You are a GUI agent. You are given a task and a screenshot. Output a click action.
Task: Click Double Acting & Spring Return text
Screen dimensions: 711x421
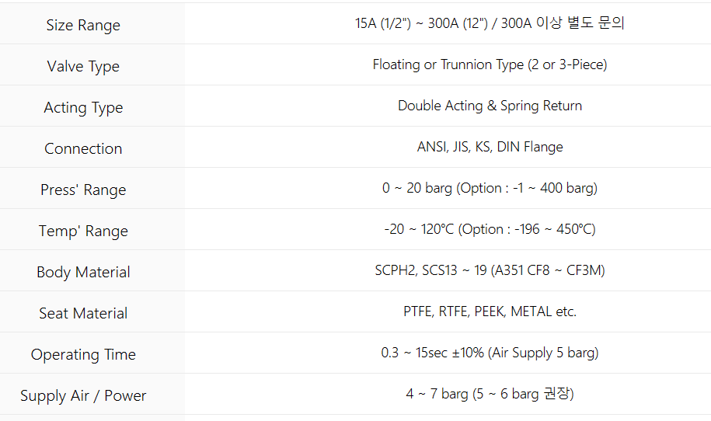[x=490, y=106]
